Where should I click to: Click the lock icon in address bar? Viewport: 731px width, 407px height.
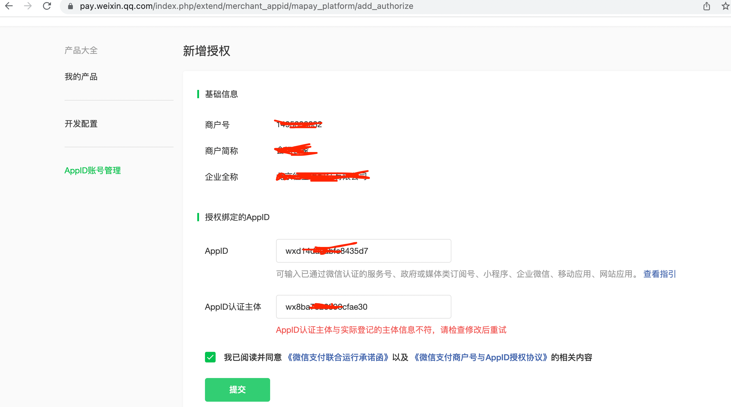click(70, 6)
